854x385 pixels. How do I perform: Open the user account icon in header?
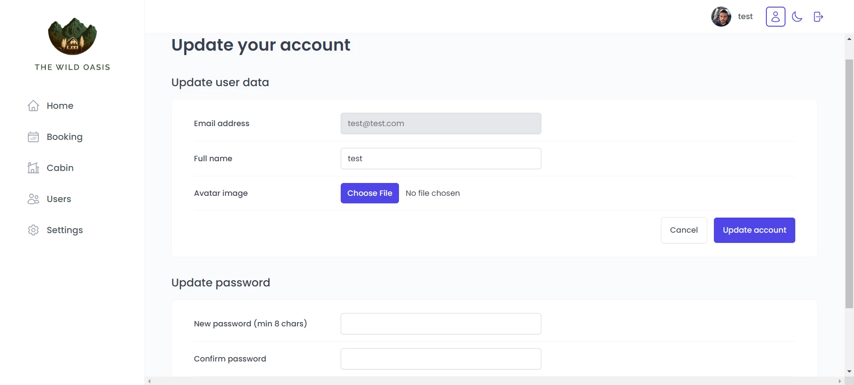(x=775, y=17)
